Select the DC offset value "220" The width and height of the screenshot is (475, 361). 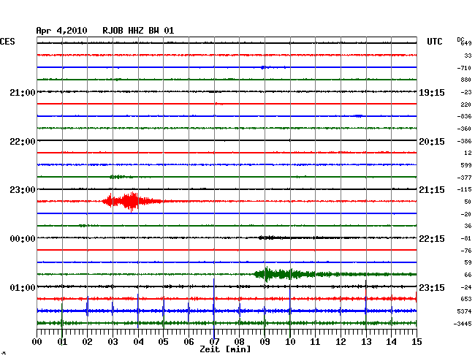[x=466, y=104]
